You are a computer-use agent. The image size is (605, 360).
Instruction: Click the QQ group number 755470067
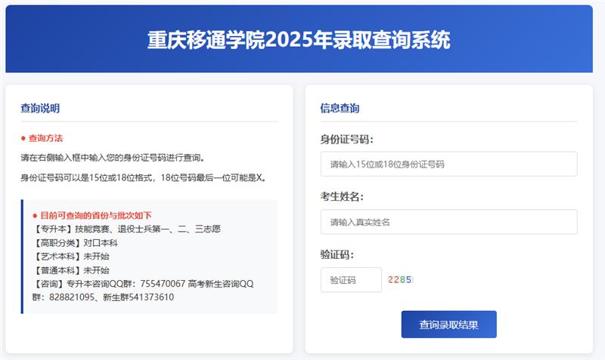pyautogui.click(x=163, y=284)
